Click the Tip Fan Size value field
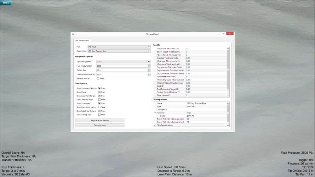315x177 pixels. click(x=122, y=70)
